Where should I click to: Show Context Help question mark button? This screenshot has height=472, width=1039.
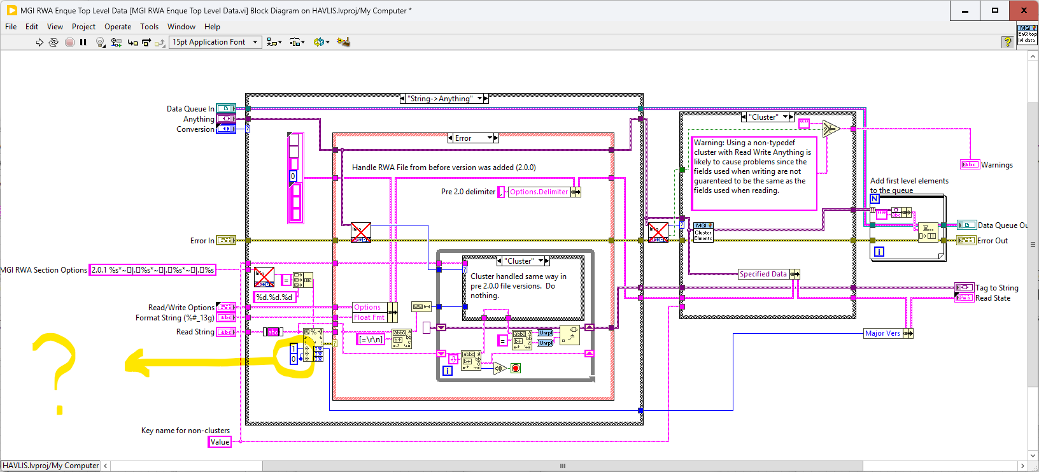click(x=1007, y=42)
